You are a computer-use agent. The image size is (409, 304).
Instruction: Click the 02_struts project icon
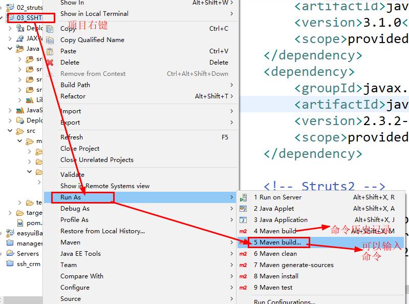[x=10, y=7]
